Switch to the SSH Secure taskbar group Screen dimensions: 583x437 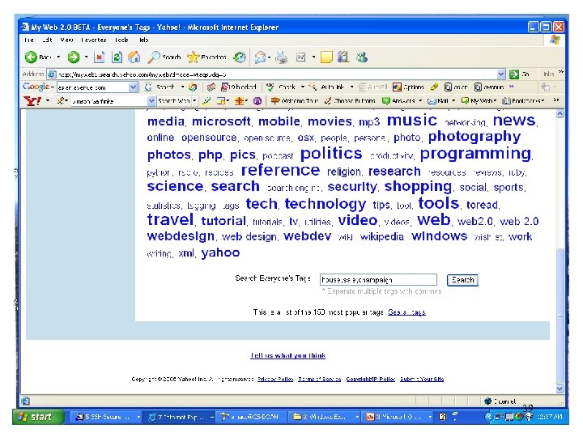pyautogui.click(x=106, y=417)
